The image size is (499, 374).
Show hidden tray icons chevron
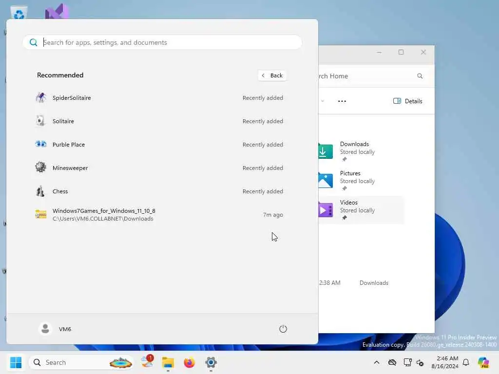coord(377,362)
